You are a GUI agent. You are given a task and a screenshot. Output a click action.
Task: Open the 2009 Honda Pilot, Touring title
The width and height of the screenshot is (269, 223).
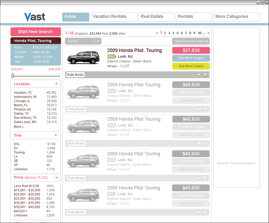tap(134, 50)
